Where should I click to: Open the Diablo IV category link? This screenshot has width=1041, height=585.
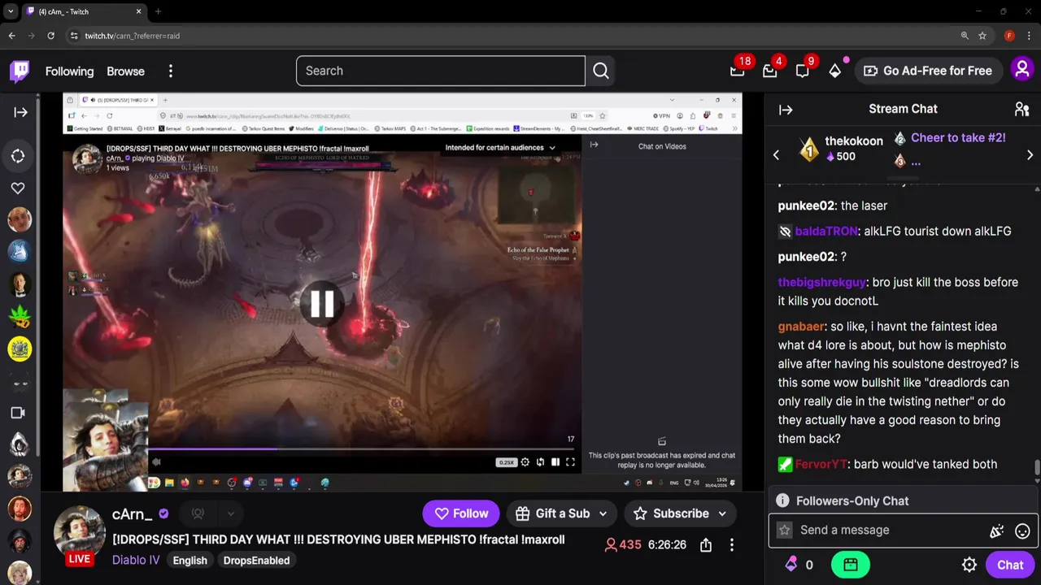point(136,560)
